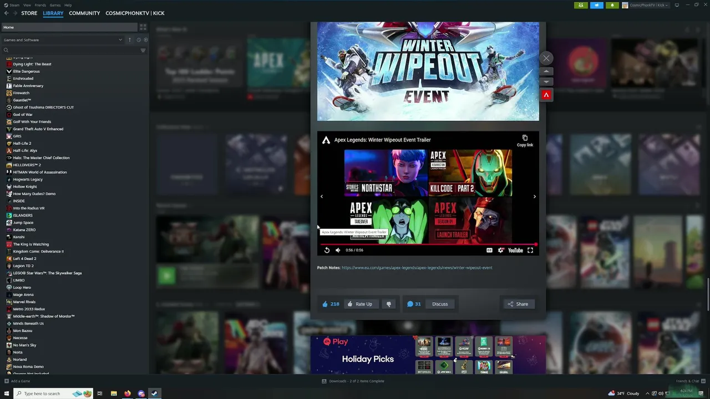Screen dimensions: 710x399
Task: Go to previous news item arrow
Action: point(546,71)
